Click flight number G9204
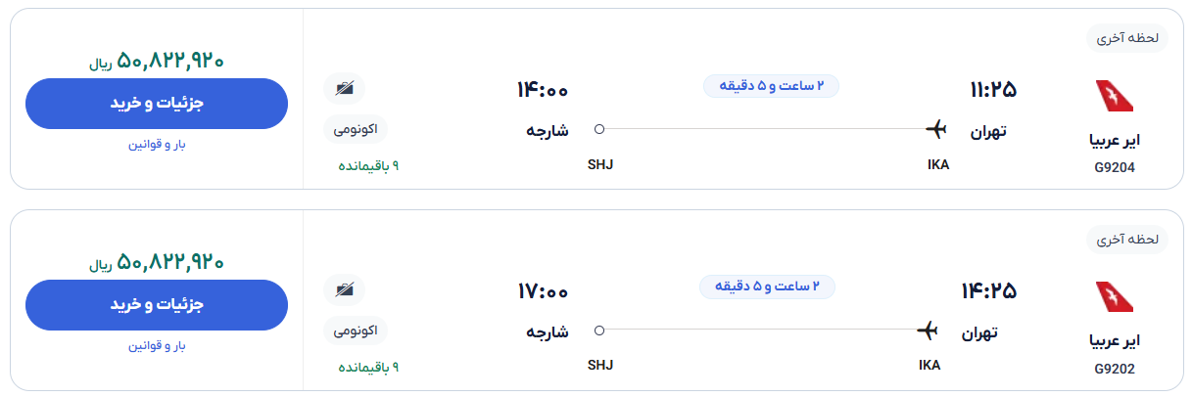 (1115, 167)
